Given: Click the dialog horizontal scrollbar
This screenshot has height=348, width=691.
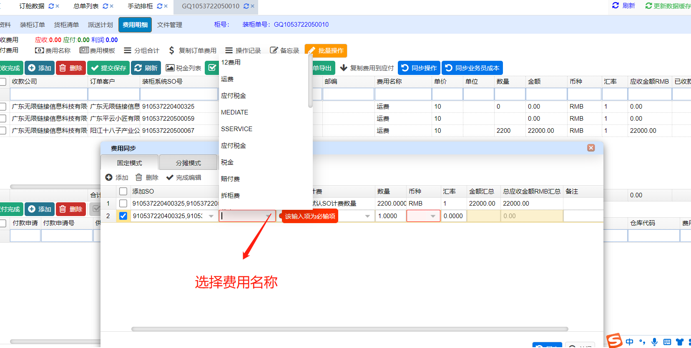Looking at the screenshot, I should tap(349, 329).
